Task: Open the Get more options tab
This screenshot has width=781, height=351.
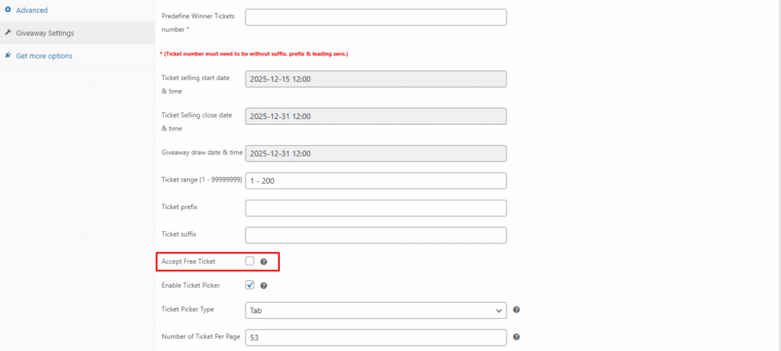Action: tap(44, 56)
